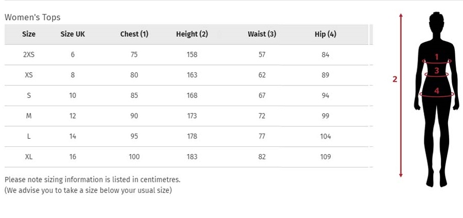463x218 pixels.
Task: Click the height marker number 2 beside arrow
Action: 395,79
